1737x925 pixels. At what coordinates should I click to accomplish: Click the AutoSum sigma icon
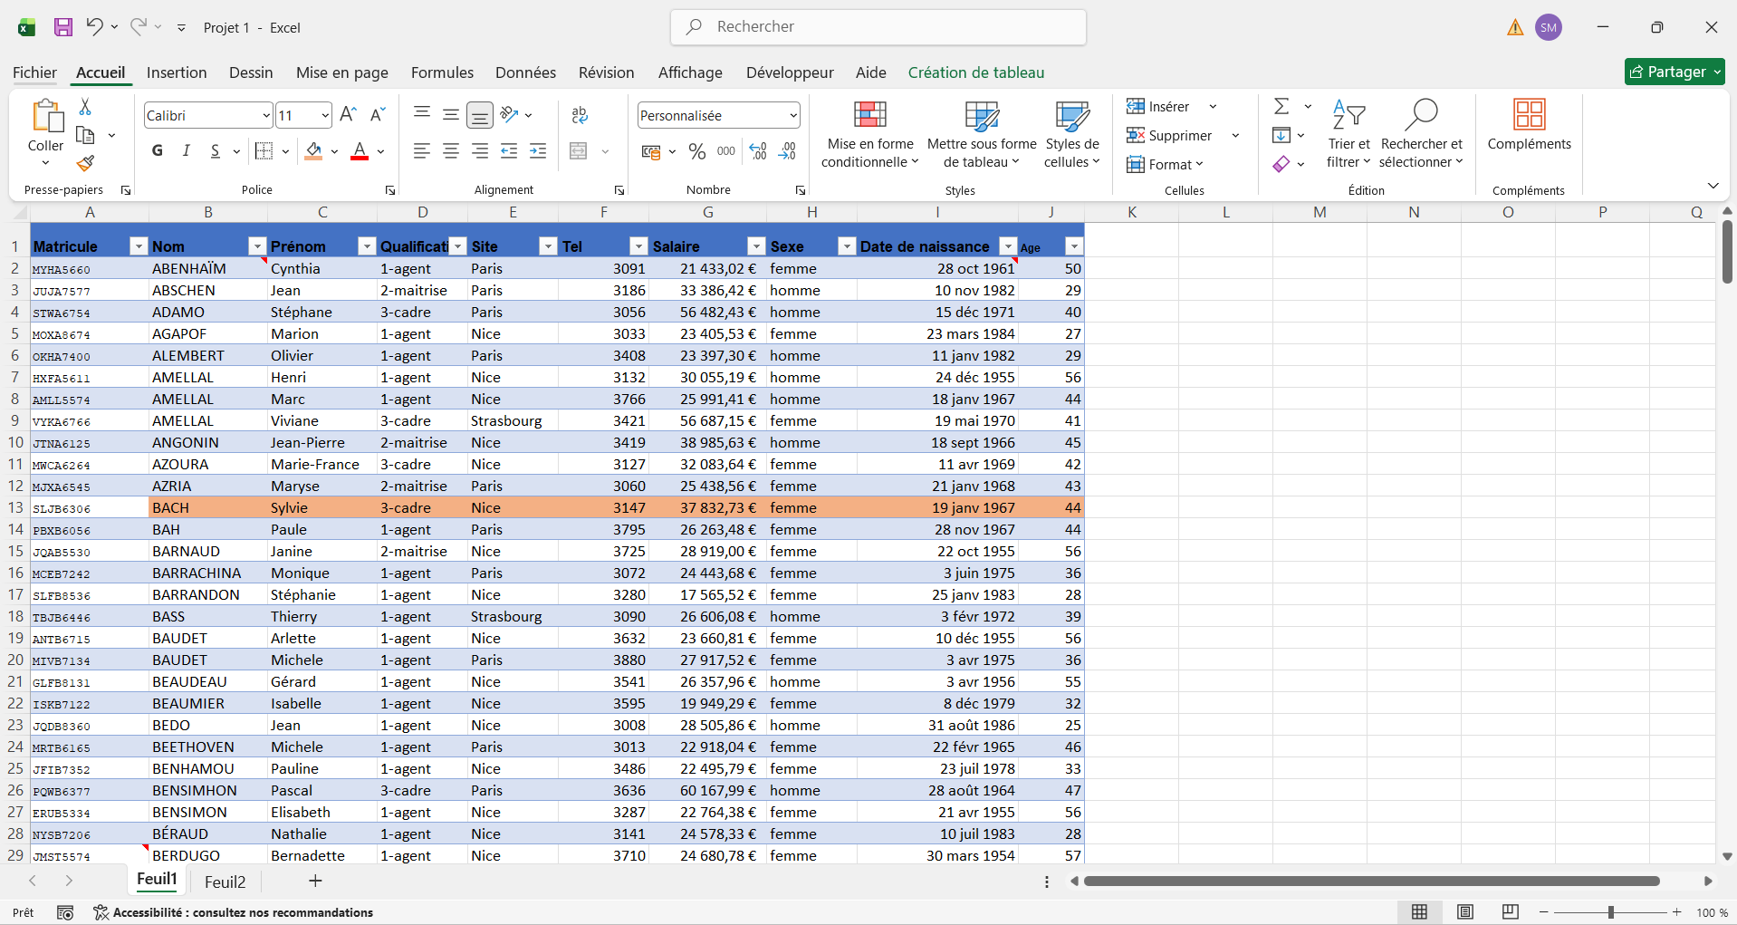pyautogui.click(x=1281, y=107)
